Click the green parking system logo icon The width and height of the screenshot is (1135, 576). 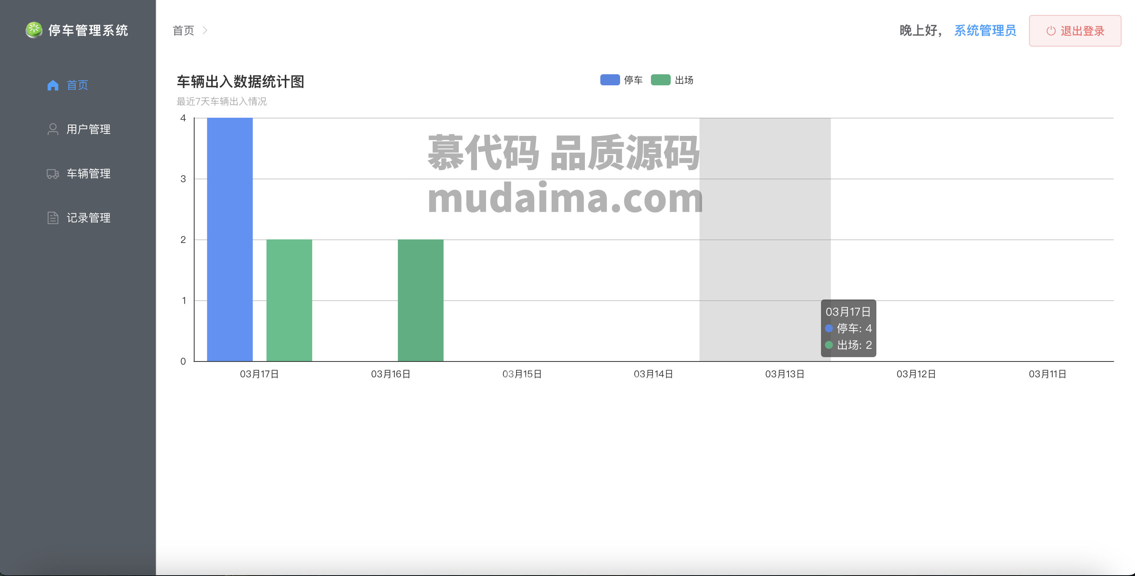(x=34, y=30)
